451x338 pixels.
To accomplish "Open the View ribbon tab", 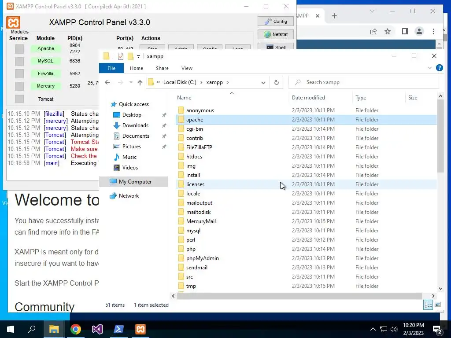I will [x=187, y=68].
